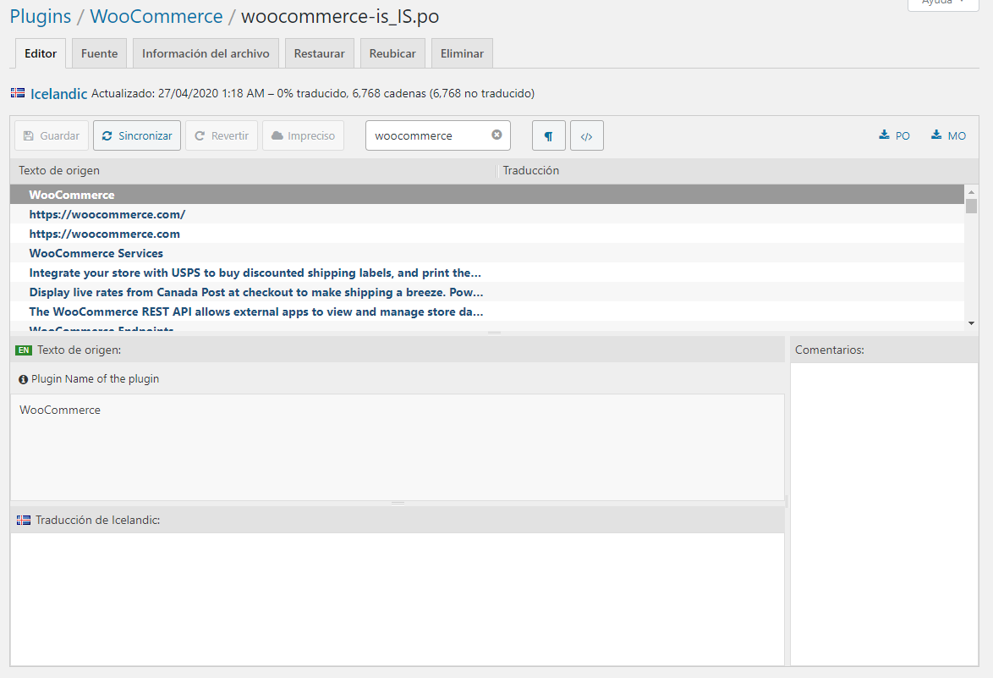The image size is (993, 678).
Task: Toggle code view button
Action: 587,135
